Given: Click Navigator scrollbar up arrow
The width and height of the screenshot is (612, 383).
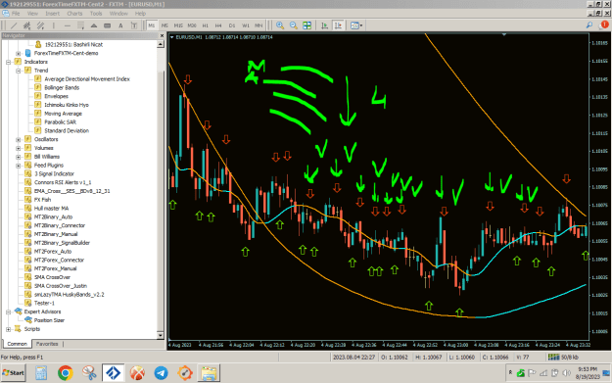Looking at the screenshot, I should coord(161,44).
